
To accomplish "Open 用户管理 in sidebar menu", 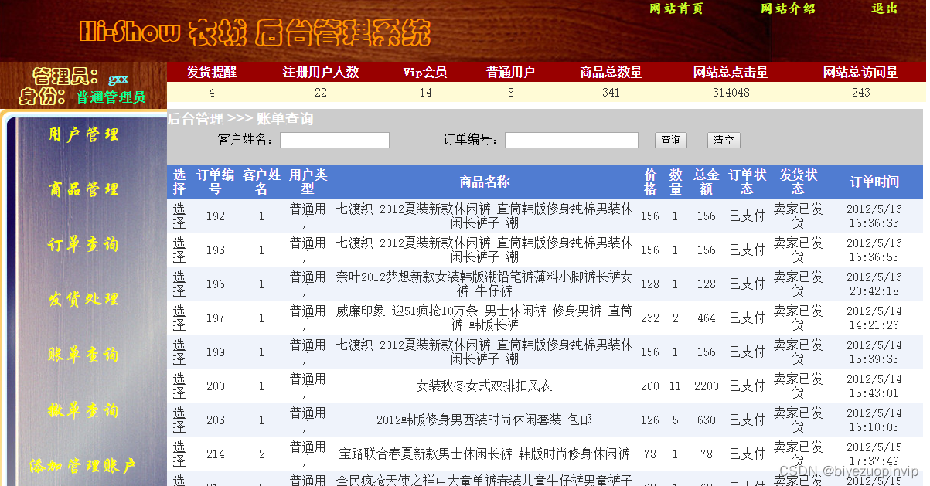I will (x=83, y=134).
